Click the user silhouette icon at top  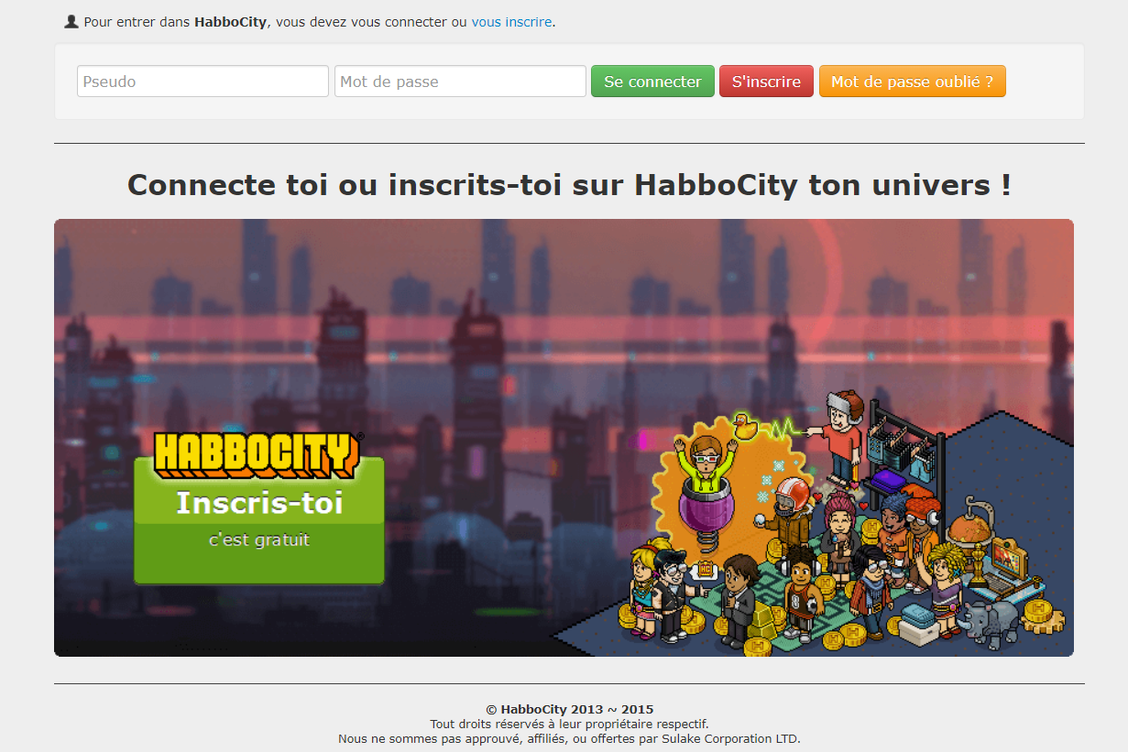[x=71, y=21]
